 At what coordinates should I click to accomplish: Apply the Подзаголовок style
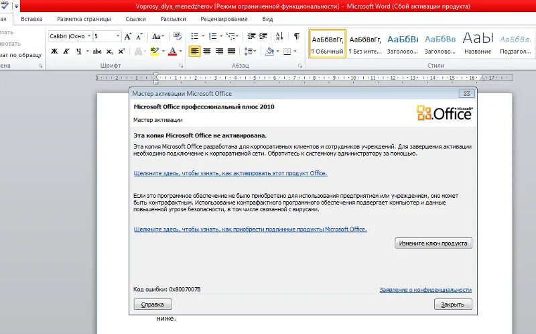tap(515, 44)
